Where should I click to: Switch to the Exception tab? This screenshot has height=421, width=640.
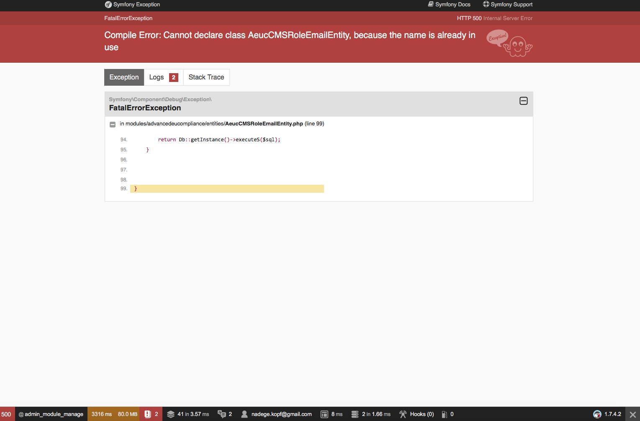click(124, 77)
